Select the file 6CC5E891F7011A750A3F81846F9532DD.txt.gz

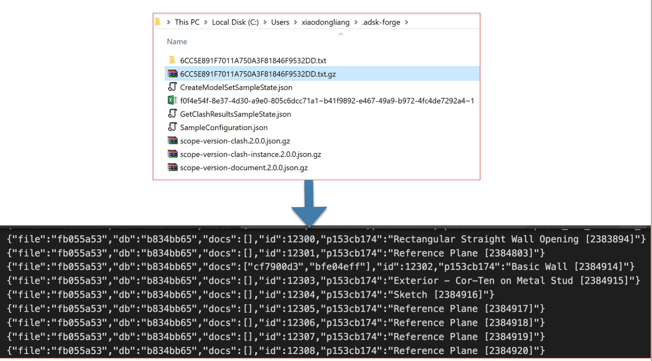click(258, 74)
